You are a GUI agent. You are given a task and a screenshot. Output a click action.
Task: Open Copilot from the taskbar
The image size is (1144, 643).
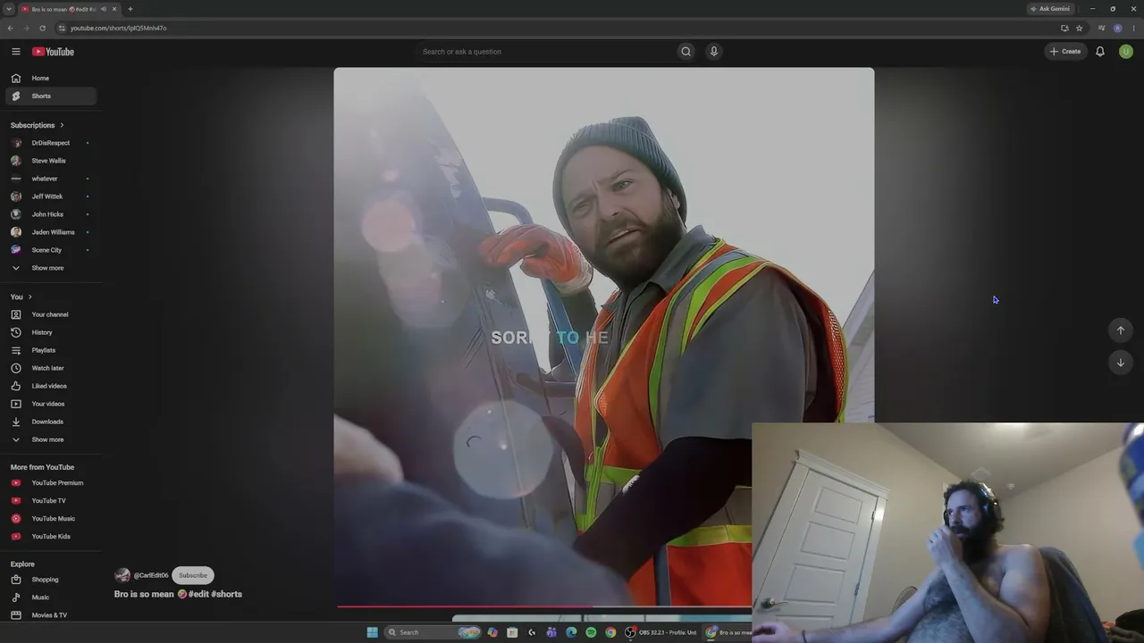point(492,632)
